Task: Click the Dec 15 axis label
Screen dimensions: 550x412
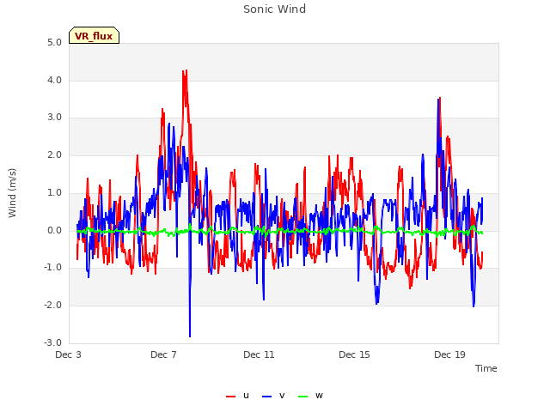Action: [354, 354]
